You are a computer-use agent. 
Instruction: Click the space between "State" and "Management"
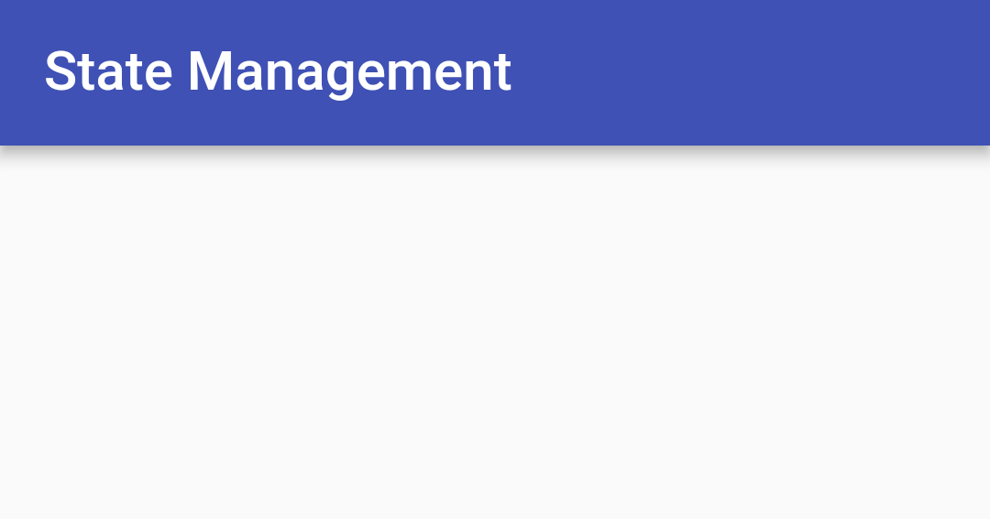point(181,71)
